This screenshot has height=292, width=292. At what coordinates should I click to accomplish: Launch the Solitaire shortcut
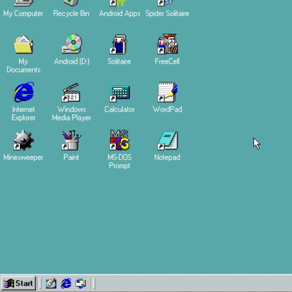[x=119, y=44]
